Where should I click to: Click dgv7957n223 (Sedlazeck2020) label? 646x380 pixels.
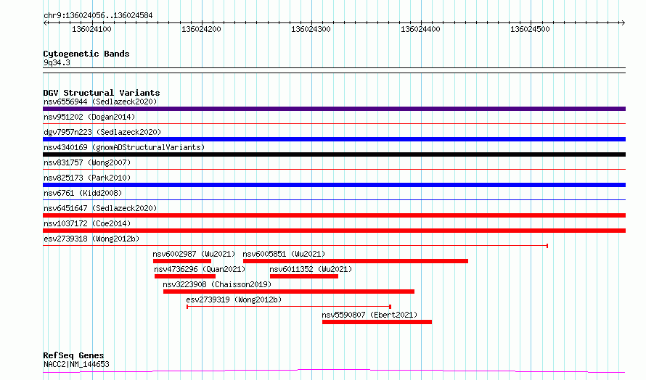pos(102,132)
